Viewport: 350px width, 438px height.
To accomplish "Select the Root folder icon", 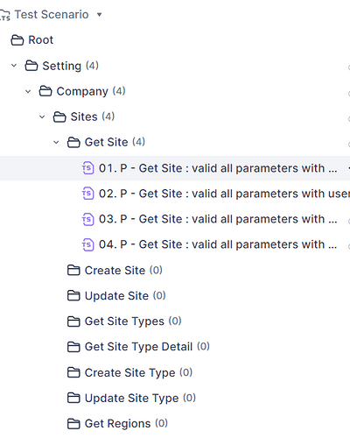I will coord(17,40).
